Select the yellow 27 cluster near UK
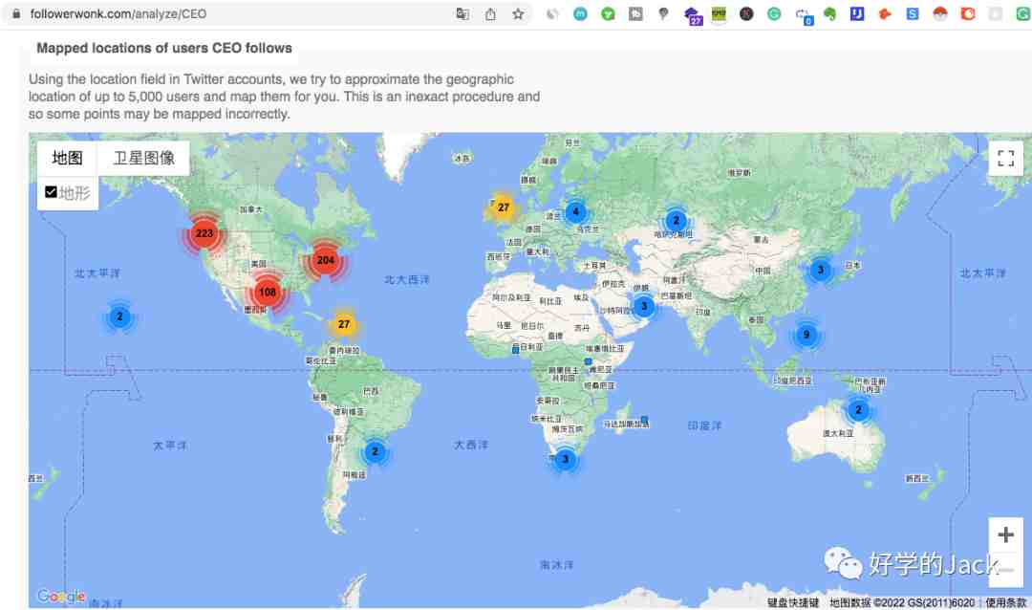 click(x=503, y=207)
